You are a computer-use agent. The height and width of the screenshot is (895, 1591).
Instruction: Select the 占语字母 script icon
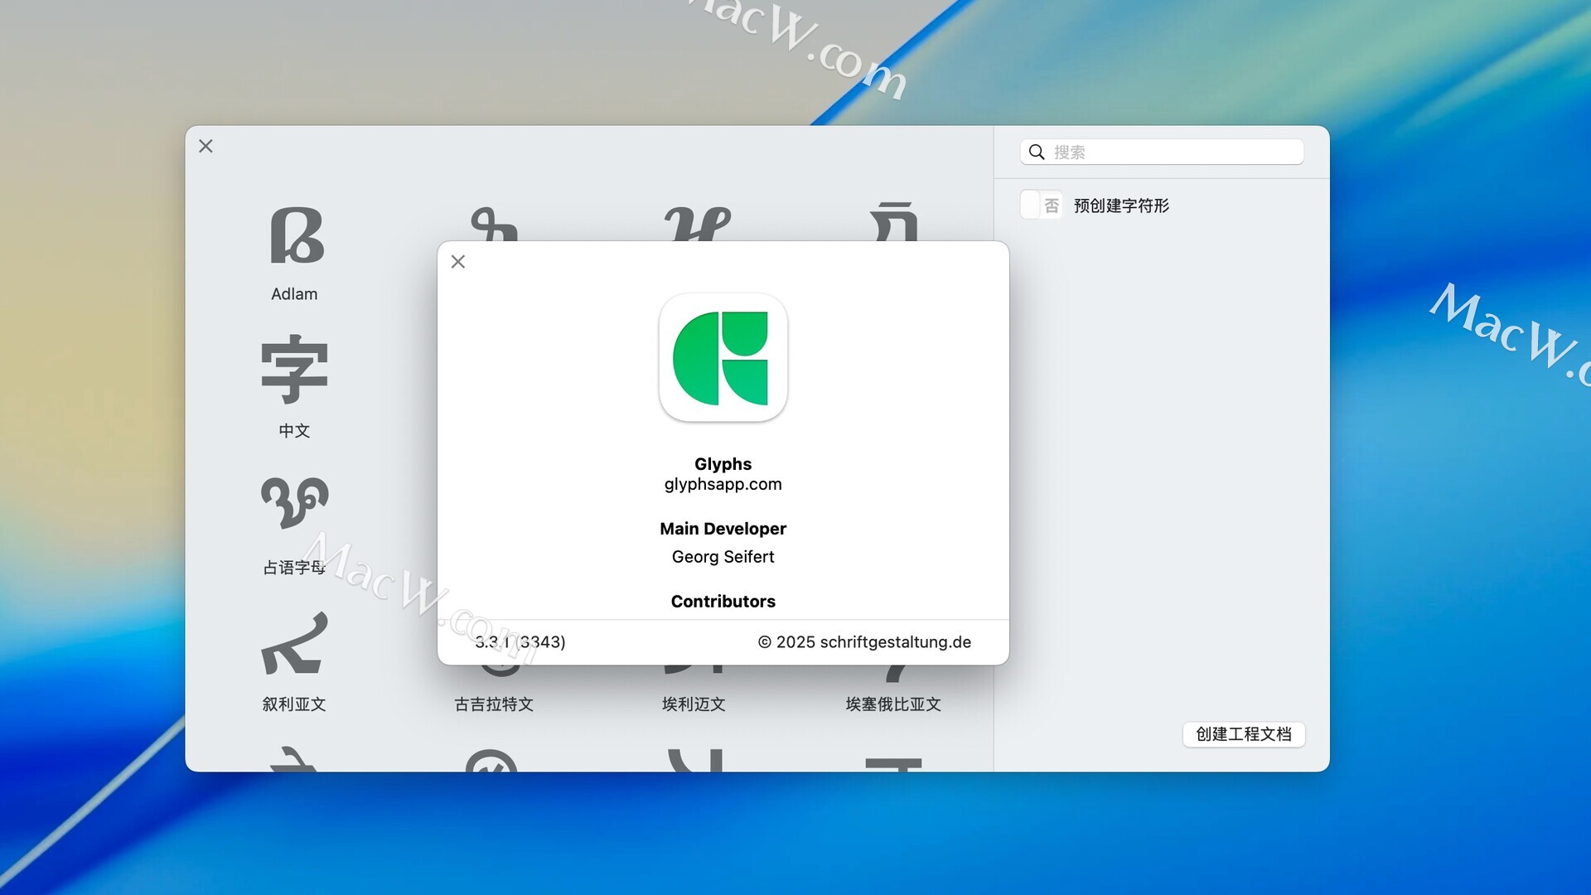(295, 502)
